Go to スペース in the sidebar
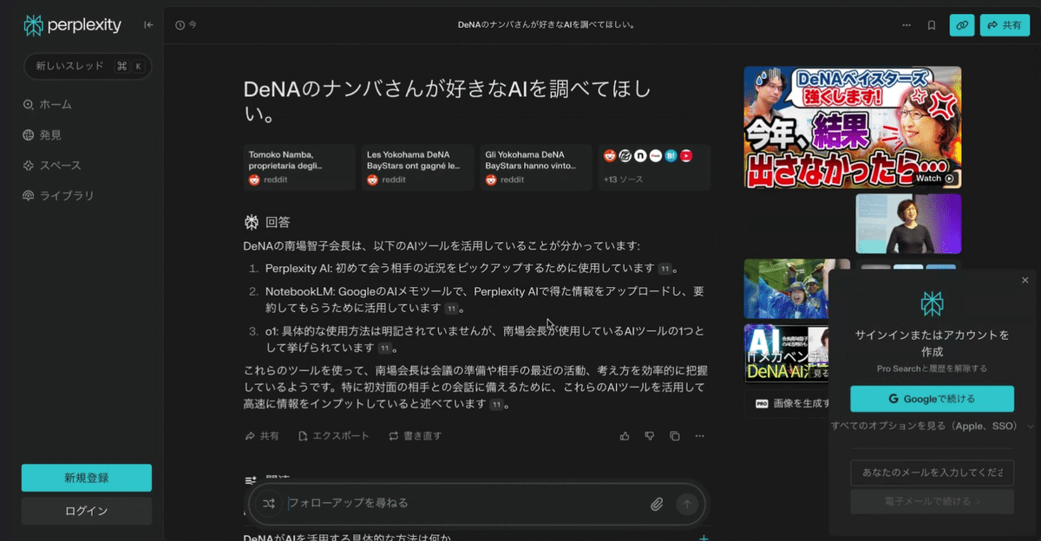The height and width of the screenshot is (541, 1041). pyautogui.click(x=52, y=166)
